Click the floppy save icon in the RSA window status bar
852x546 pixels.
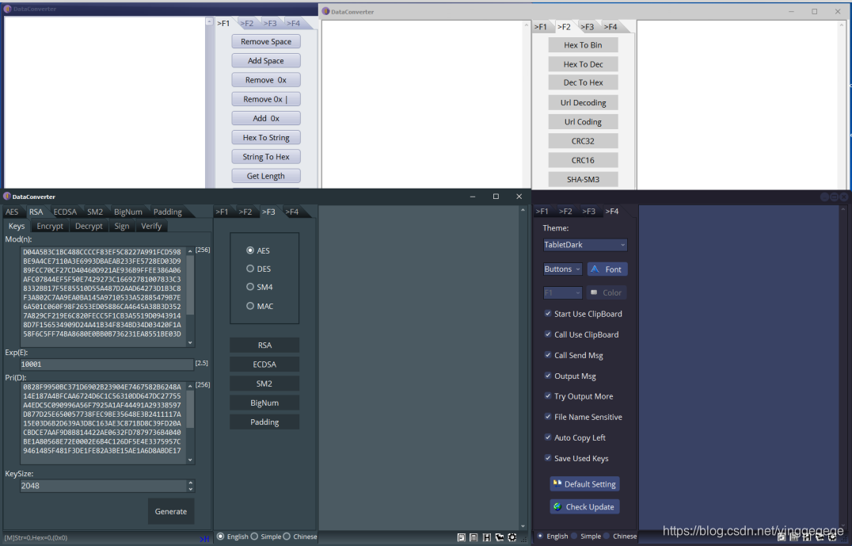tap(486, 536)
